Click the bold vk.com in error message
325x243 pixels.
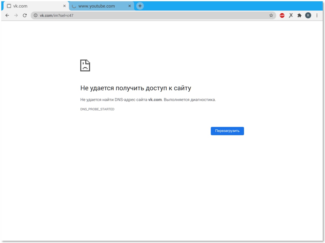[x=155, y=100]
